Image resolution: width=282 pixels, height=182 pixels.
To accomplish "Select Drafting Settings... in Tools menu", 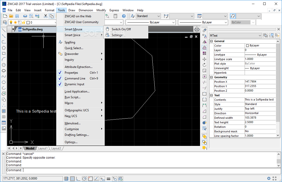I will pos(80,135).
